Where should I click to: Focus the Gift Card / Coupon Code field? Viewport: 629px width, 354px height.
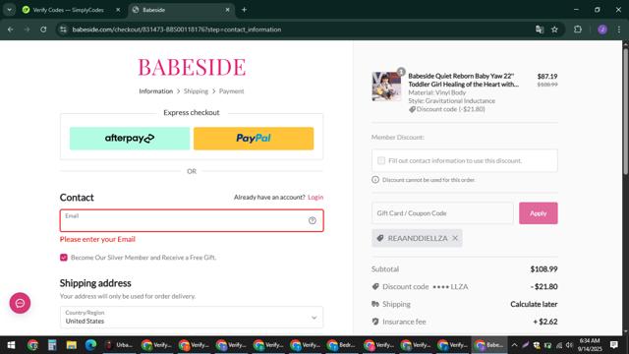442,213
